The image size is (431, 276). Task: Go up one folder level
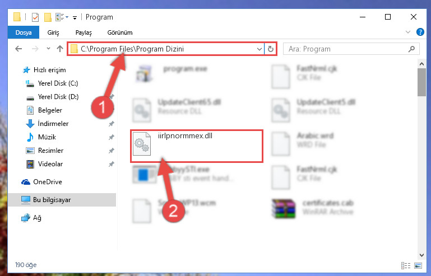(x=59, y=49)
